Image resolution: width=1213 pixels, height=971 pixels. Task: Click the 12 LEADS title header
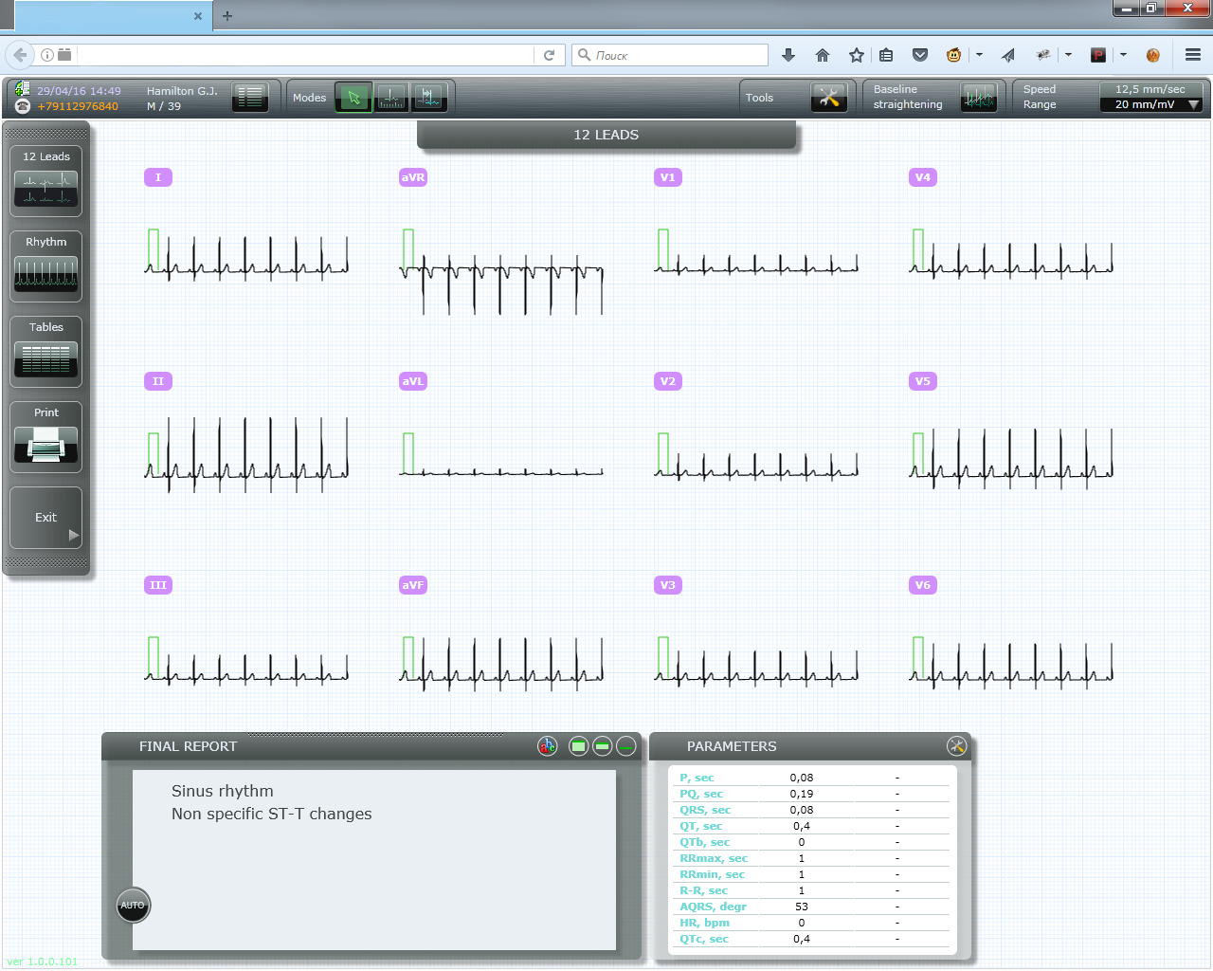pyautogui.click(x=606, y=135)
